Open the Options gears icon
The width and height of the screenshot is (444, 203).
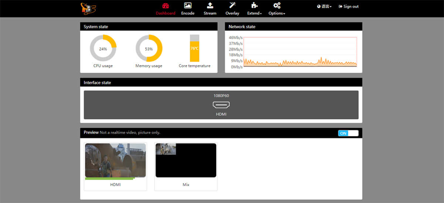tap(277, 6)
